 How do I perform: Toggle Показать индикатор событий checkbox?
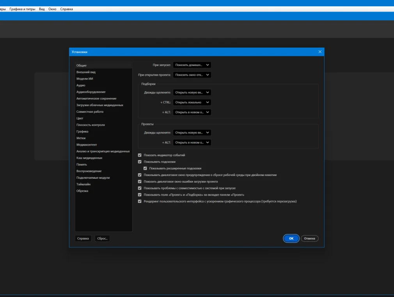140,155
